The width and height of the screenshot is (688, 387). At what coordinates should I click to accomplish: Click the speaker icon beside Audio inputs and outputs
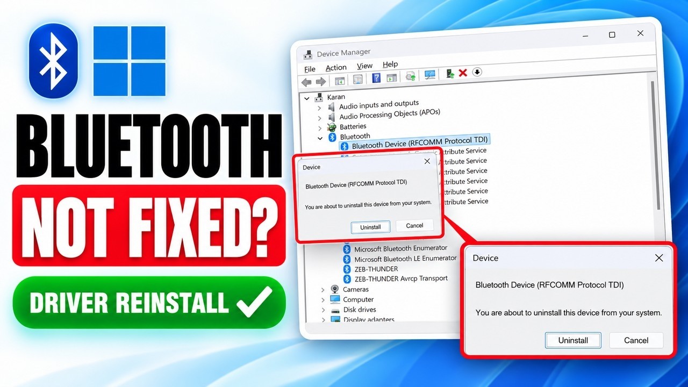tap(331, 107)
